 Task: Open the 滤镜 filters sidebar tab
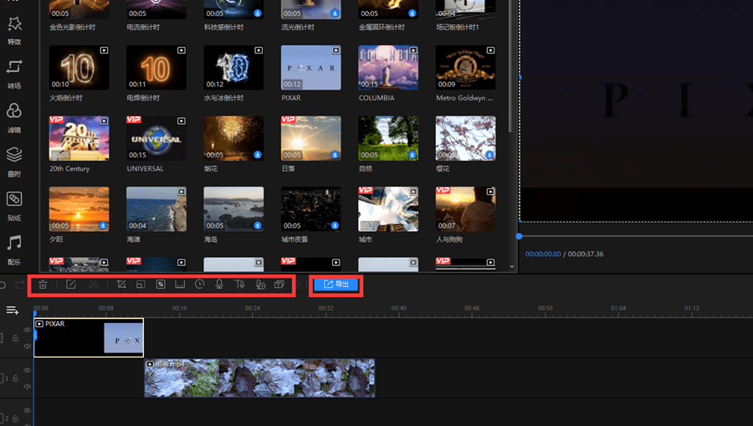click(x=14, y=118)
